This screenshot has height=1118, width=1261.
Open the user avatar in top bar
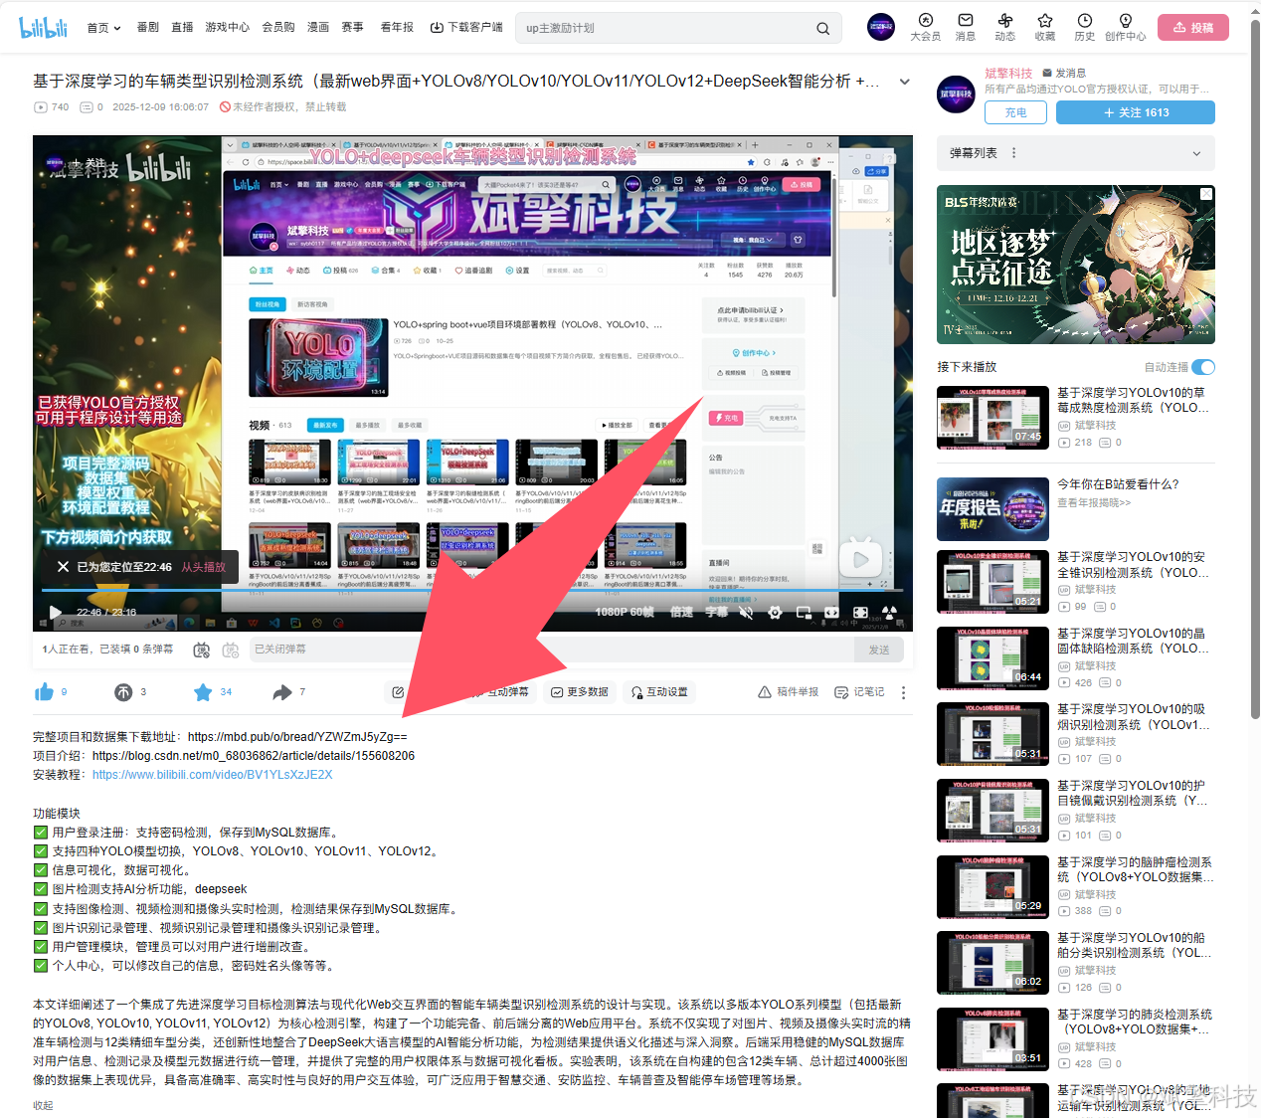point(881,27)
